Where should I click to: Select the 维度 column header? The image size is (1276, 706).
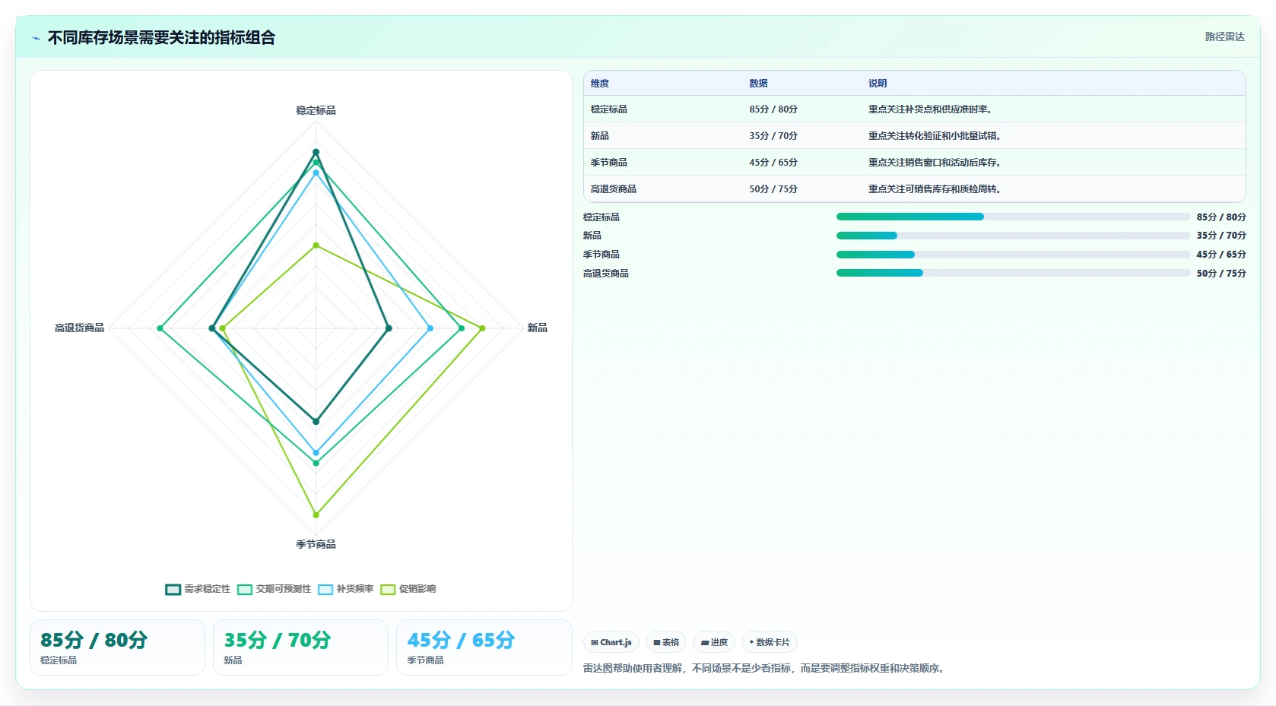[x=600, y=84]
